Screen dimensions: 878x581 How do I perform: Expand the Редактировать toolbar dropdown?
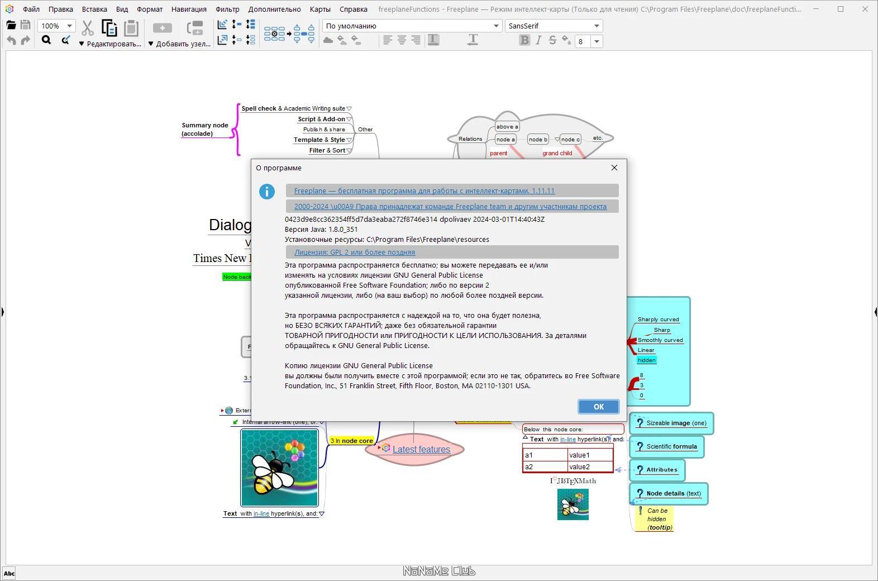110,44
